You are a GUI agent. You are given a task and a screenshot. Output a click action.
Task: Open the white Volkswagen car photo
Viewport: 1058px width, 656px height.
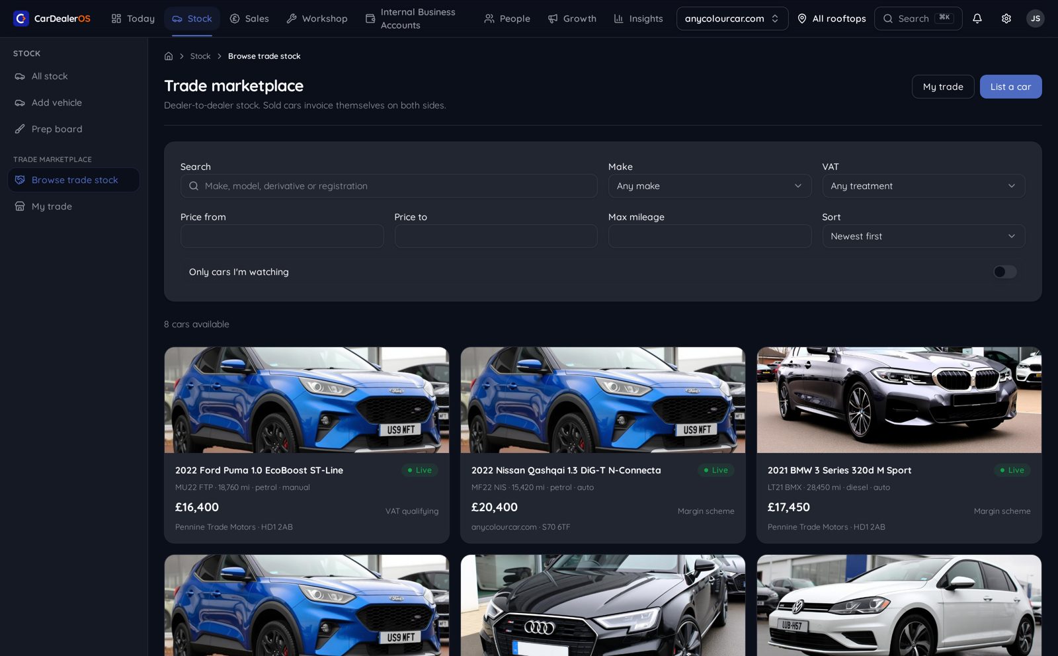tap(899, 605)
